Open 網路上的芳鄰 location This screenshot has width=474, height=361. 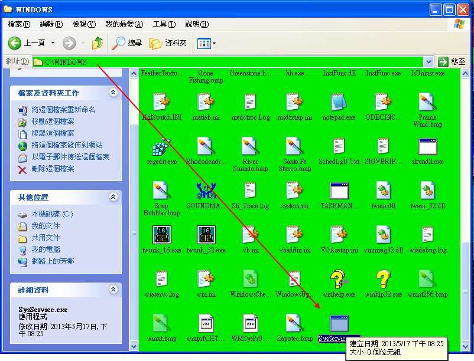click(x=53, y=261)
